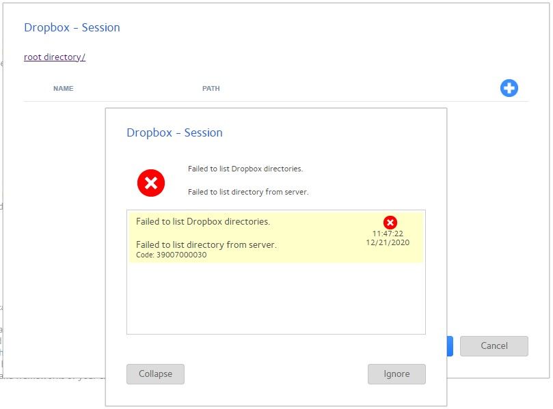Cancel the Dropbox session dialog

coord(494,346)
